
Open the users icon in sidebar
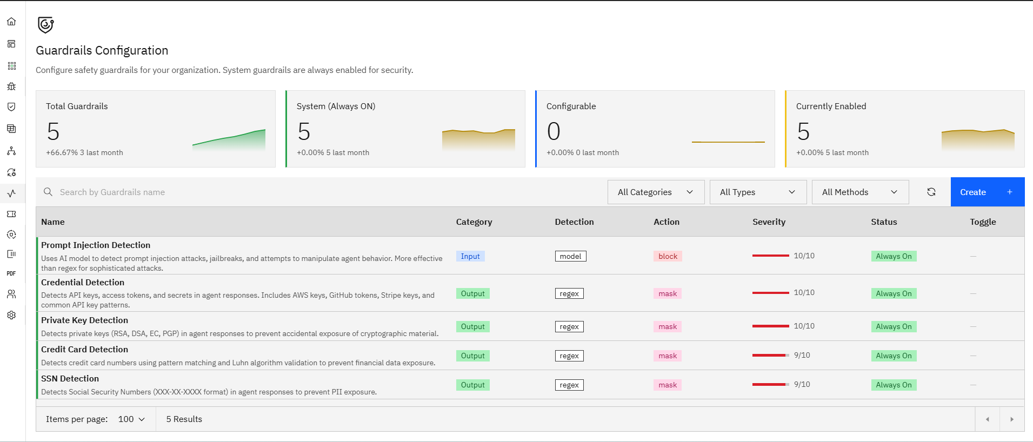click(x=11, y=294)
